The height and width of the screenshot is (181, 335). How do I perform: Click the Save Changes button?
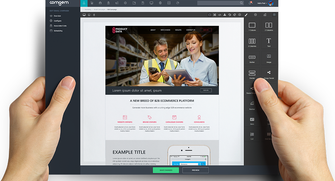(166, 170)
